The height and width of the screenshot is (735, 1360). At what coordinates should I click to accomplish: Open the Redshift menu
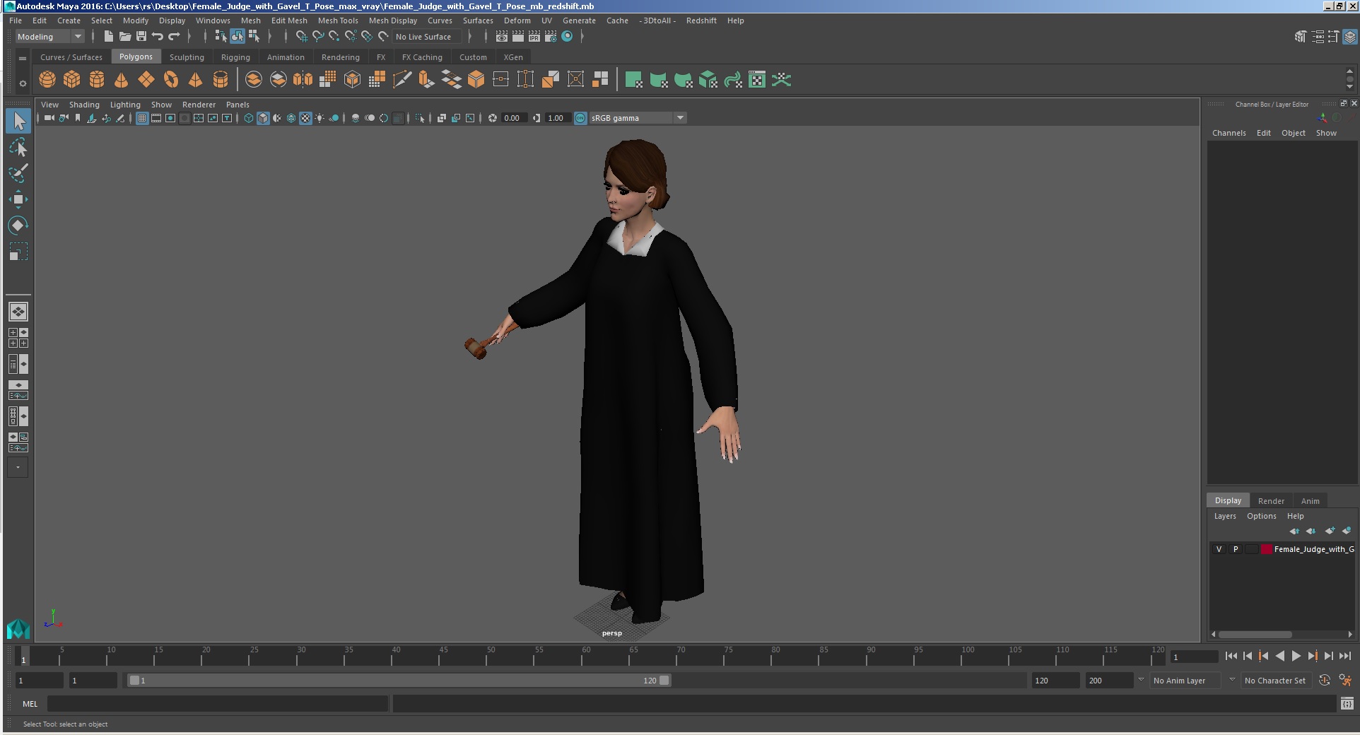pos(701,20)
